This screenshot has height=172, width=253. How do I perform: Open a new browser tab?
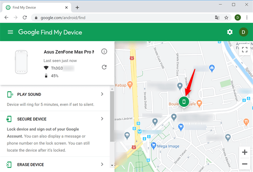[x=77, y=7]
